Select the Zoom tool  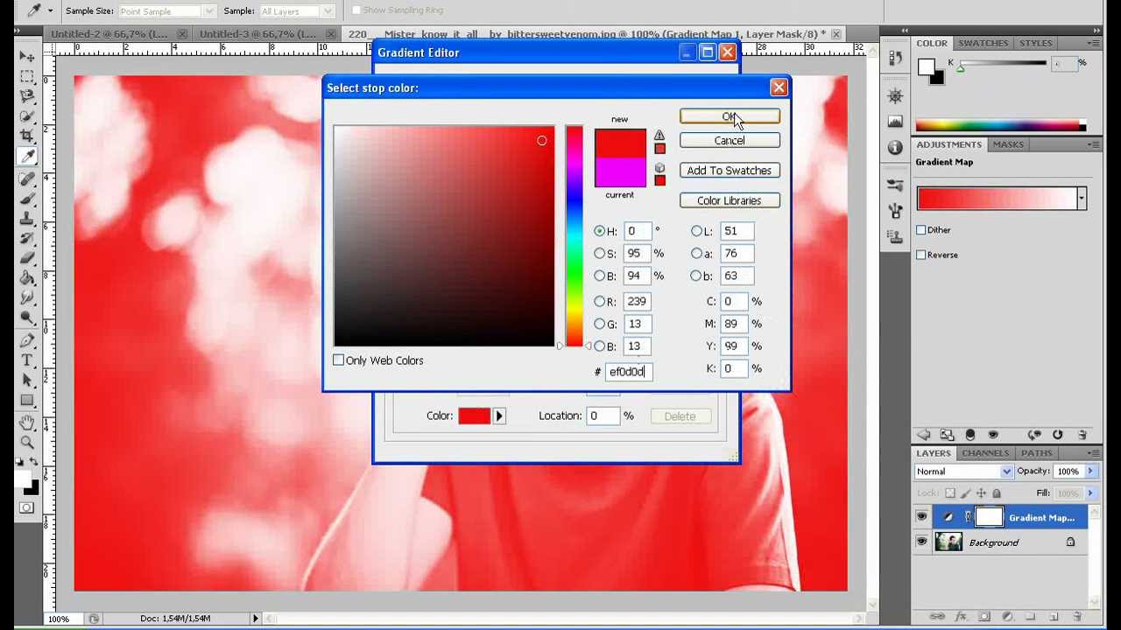[27, 443]
